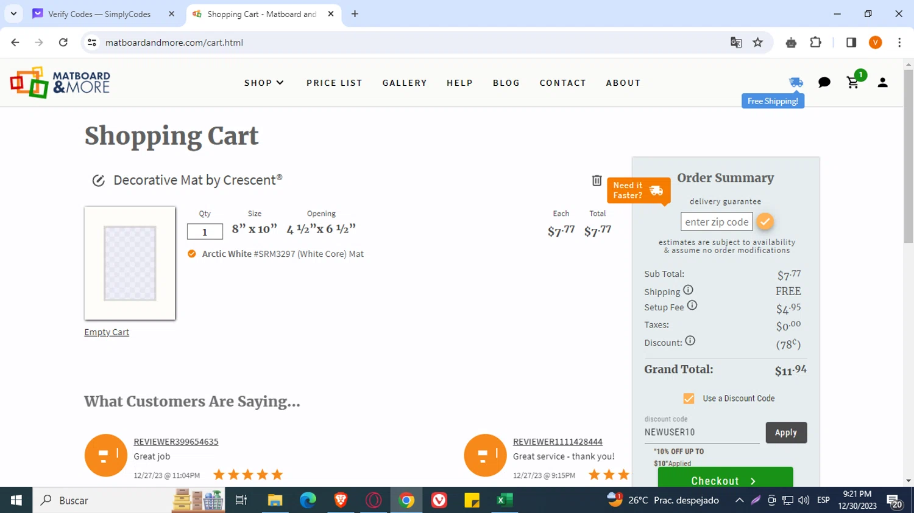
Task: Click the Apply discount button
Action: click(786, 433)
